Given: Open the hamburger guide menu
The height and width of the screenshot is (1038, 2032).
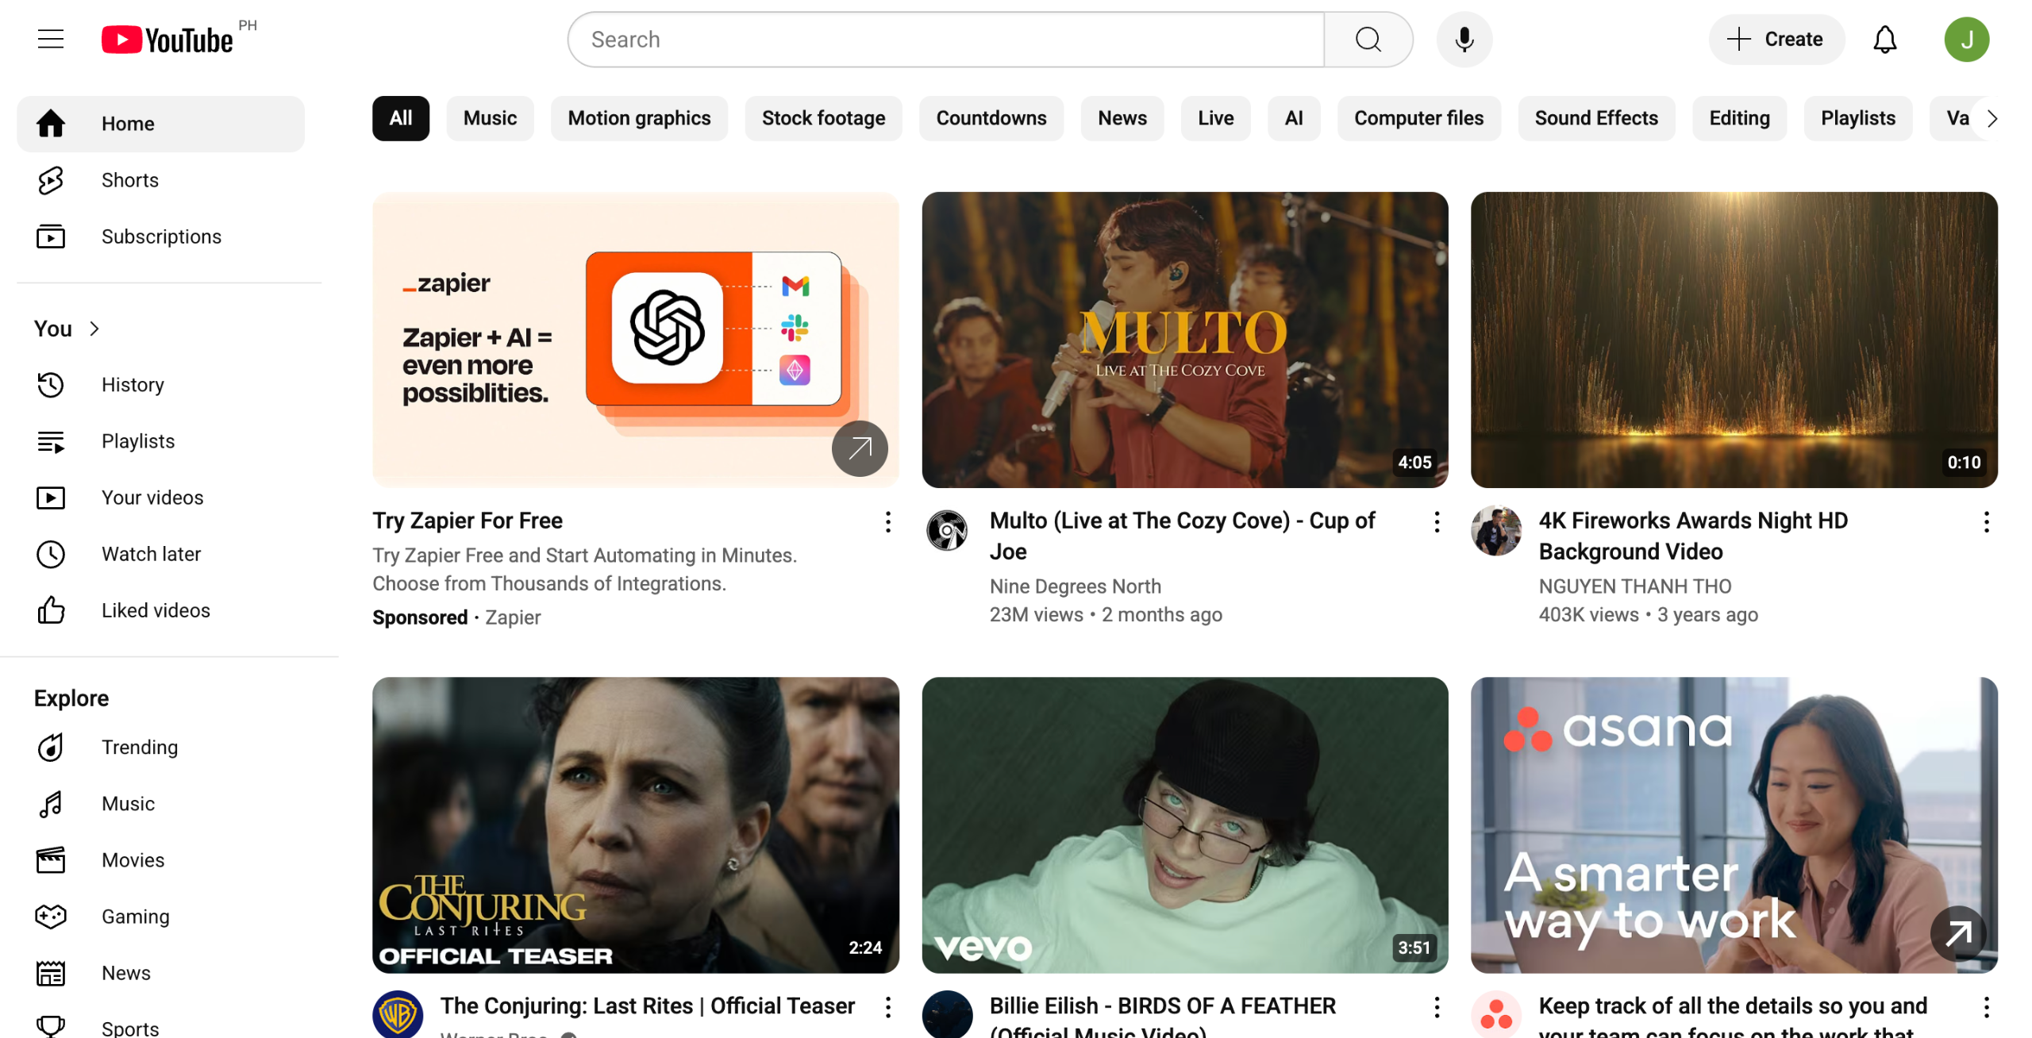Looking at the screenshot, I should pyautogui.click(x=51, y=39).
